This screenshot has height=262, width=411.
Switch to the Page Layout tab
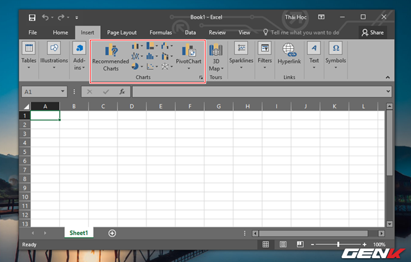(x=121, y=33)
